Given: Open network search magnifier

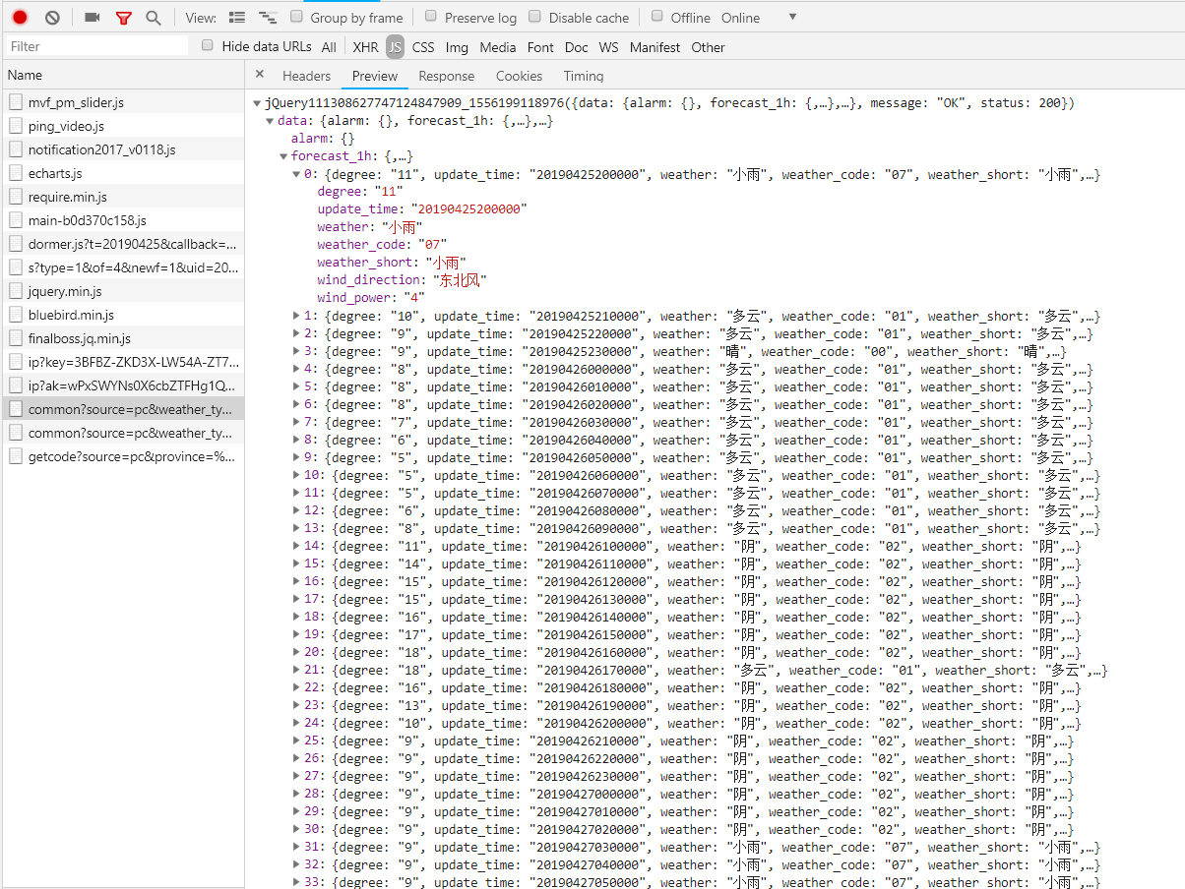Looking at the screenshot, I should (154, 18).
